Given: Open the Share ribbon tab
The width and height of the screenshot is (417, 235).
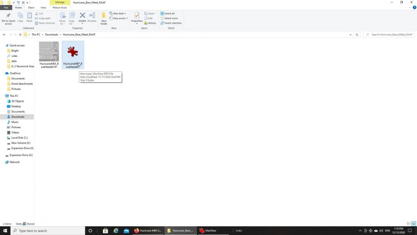Looking at the screenshot, I should pos(31,8).
